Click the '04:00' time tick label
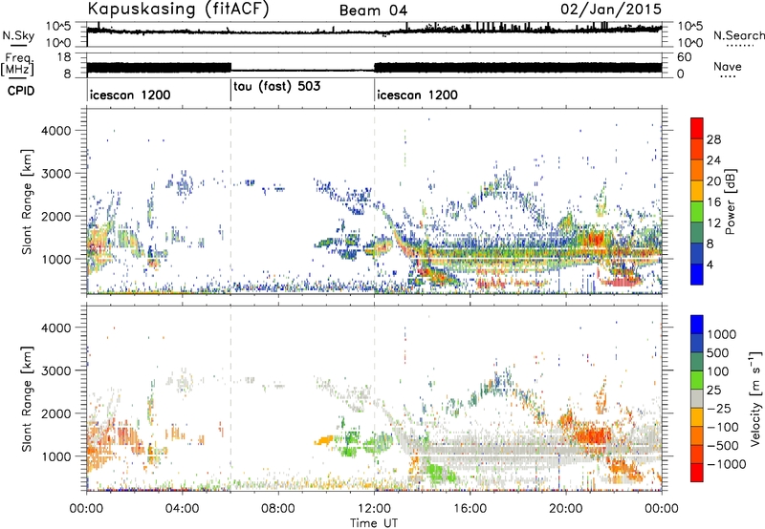Screen dimensions: 765x529 click(182, 509)
